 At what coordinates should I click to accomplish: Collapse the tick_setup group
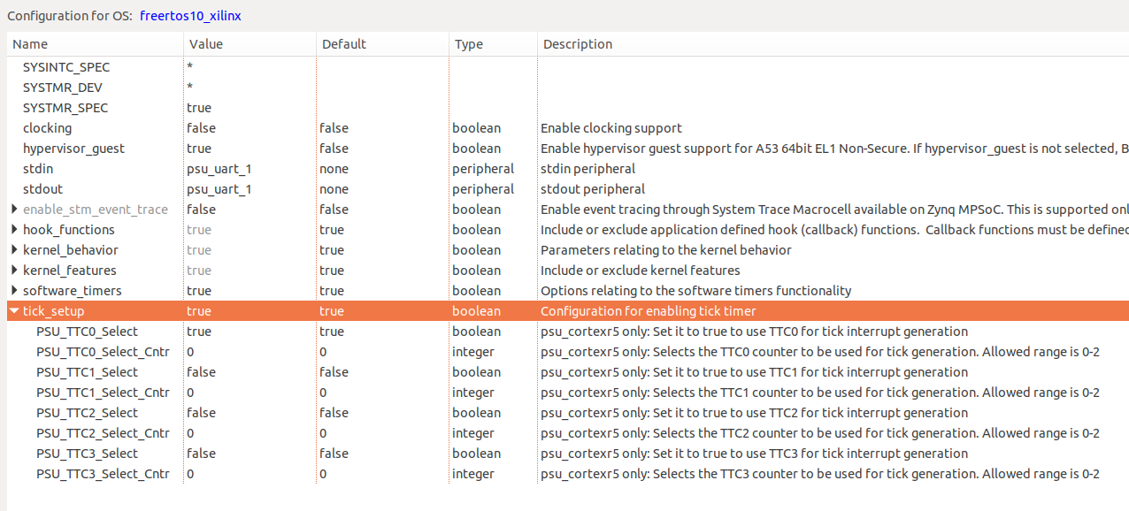(x=14, y=311)
